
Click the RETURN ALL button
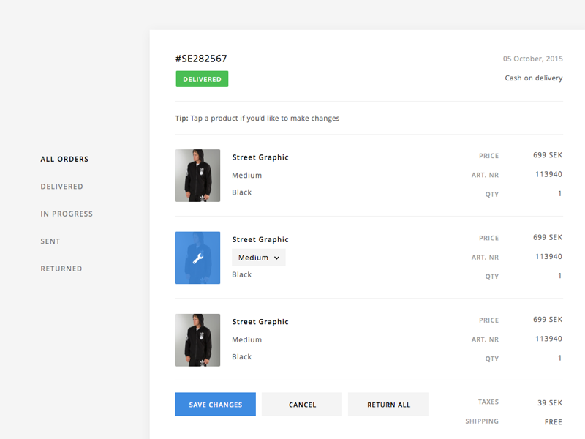[388, 404]
